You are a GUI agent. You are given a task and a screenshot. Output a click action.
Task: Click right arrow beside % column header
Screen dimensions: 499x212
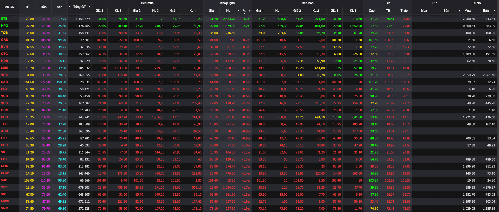click(250, 11)
